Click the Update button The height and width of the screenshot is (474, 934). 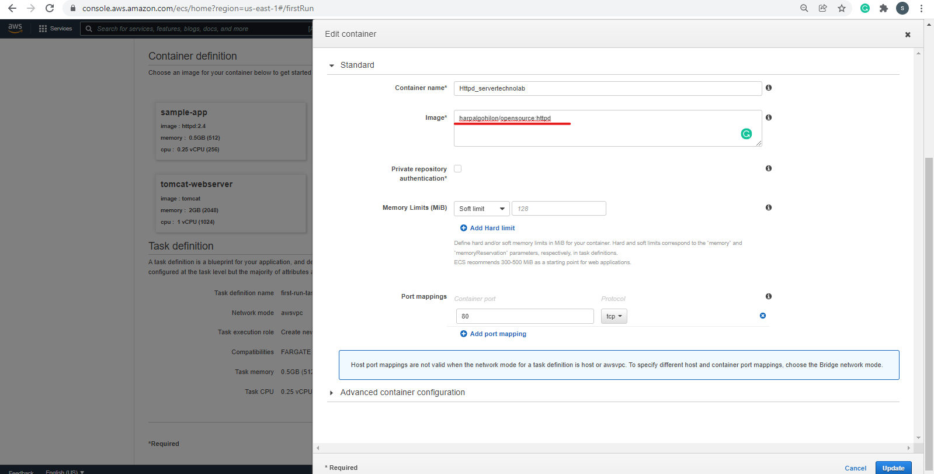(894, 468)
